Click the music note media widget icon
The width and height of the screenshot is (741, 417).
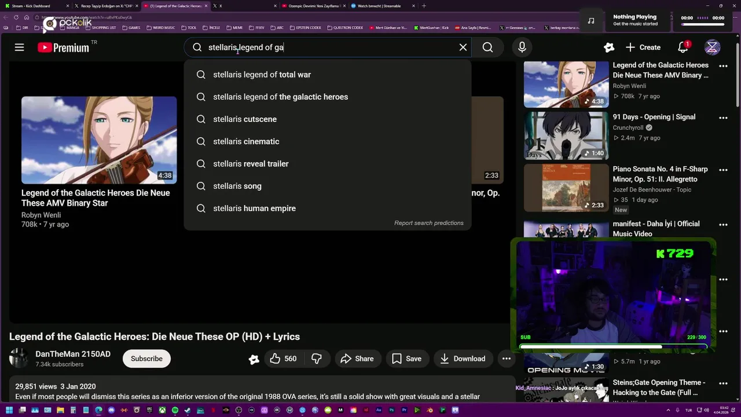click(590, 20)
